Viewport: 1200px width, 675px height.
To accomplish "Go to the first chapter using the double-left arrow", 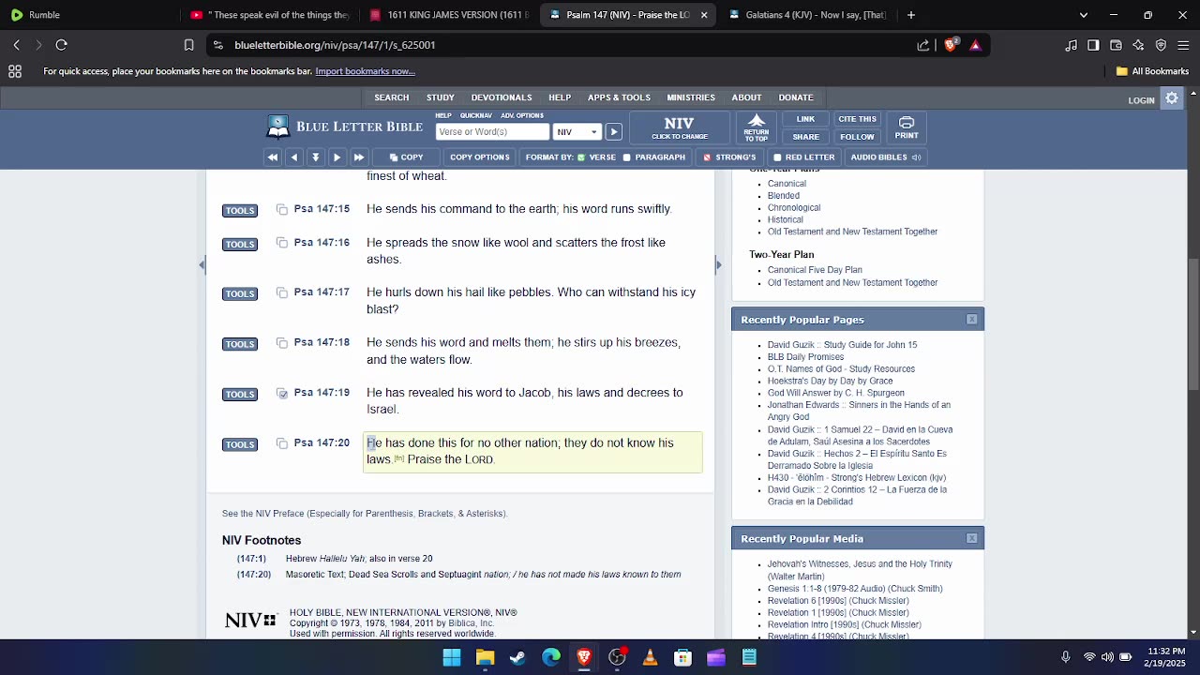I will (273, 157).
